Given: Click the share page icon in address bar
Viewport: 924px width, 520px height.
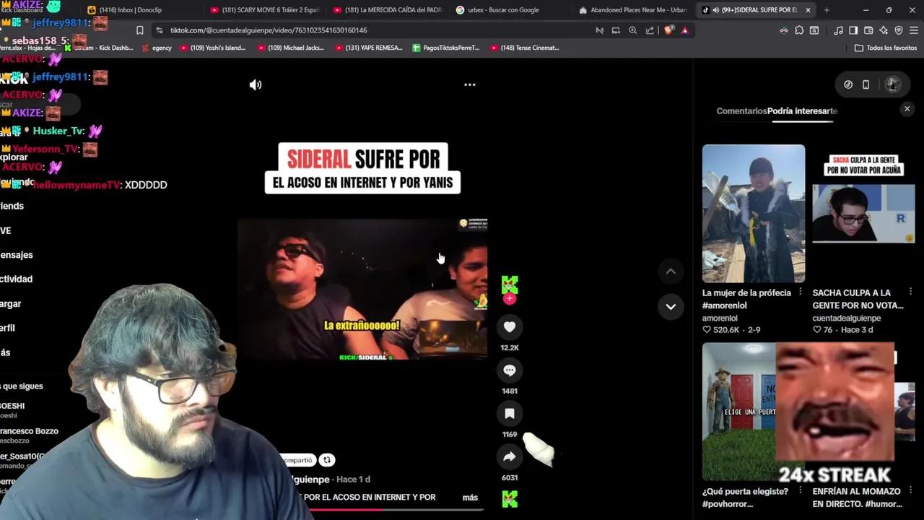Looking at the screenshot, I should [650, 30].
